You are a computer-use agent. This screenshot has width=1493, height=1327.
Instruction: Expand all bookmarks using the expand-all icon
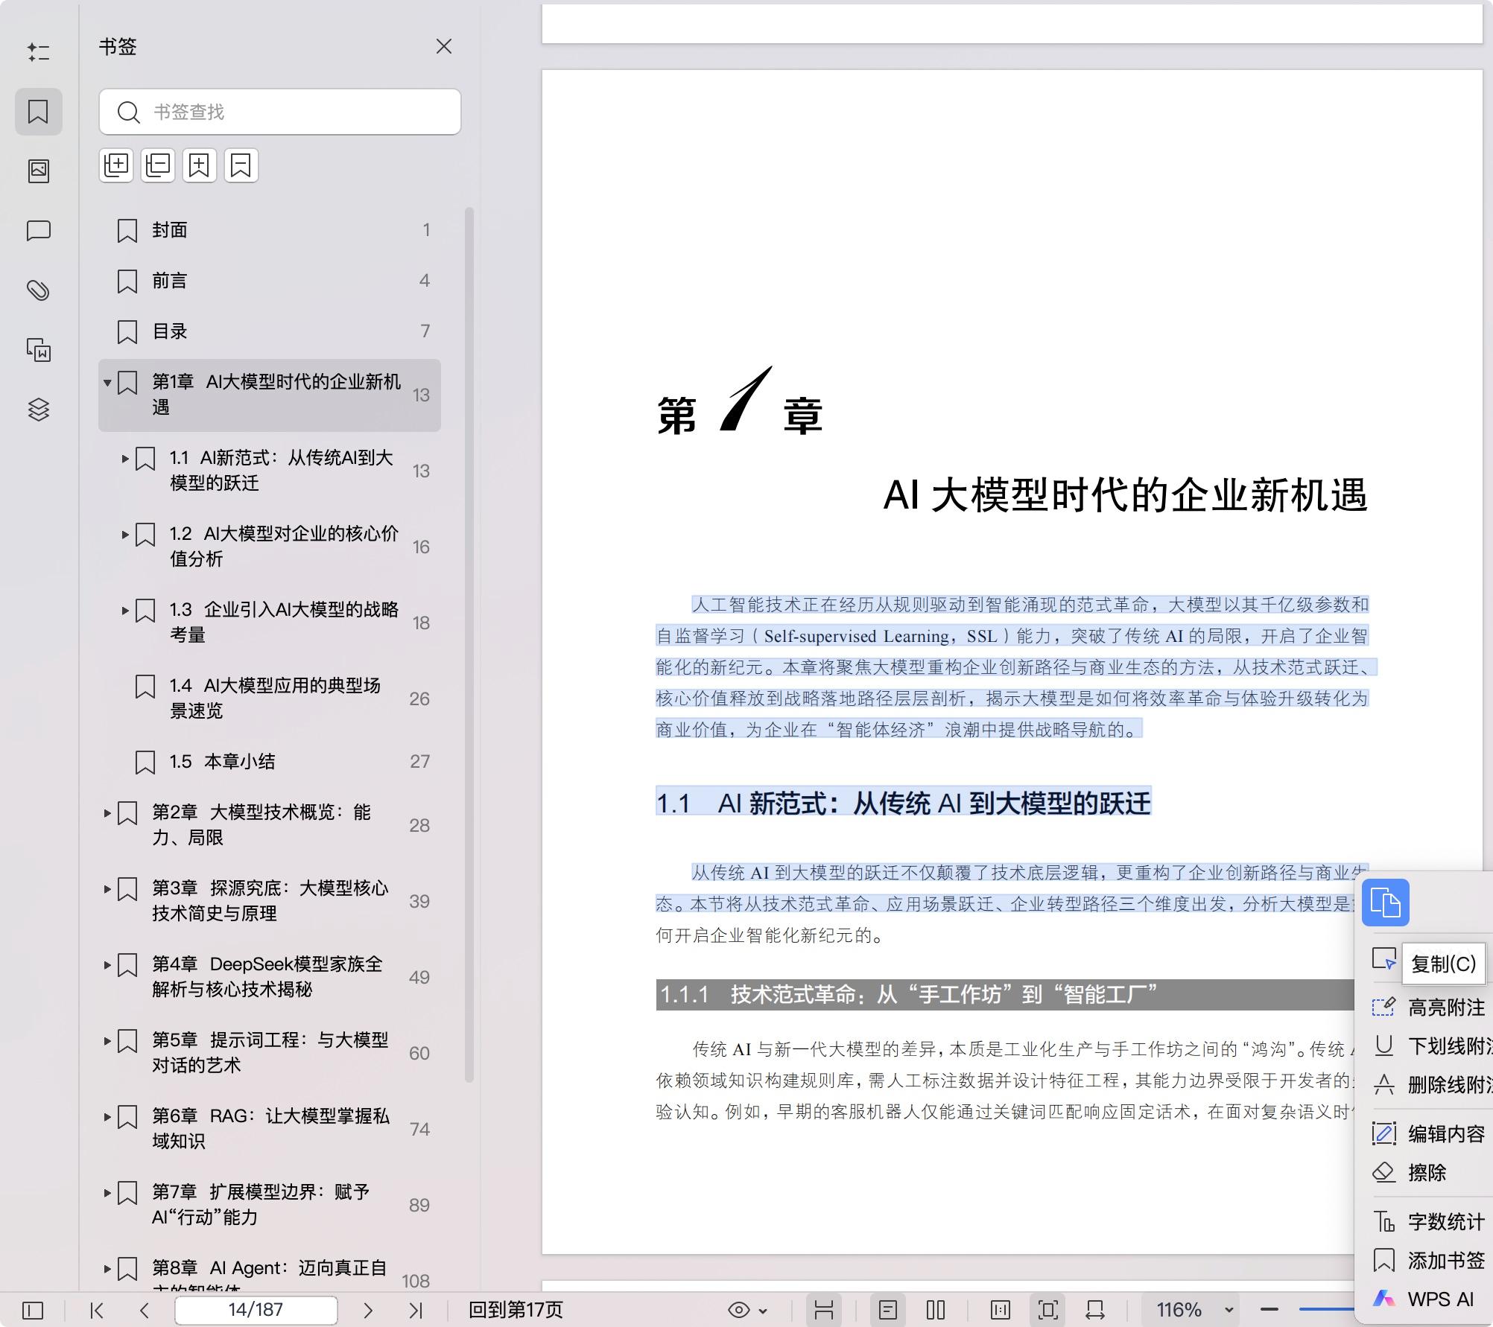(x=116, y=165)
